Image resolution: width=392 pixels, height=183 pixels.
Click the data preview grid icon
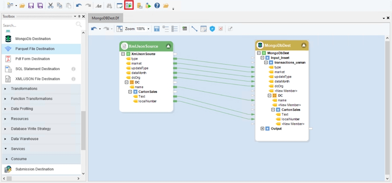click(185, 29)
